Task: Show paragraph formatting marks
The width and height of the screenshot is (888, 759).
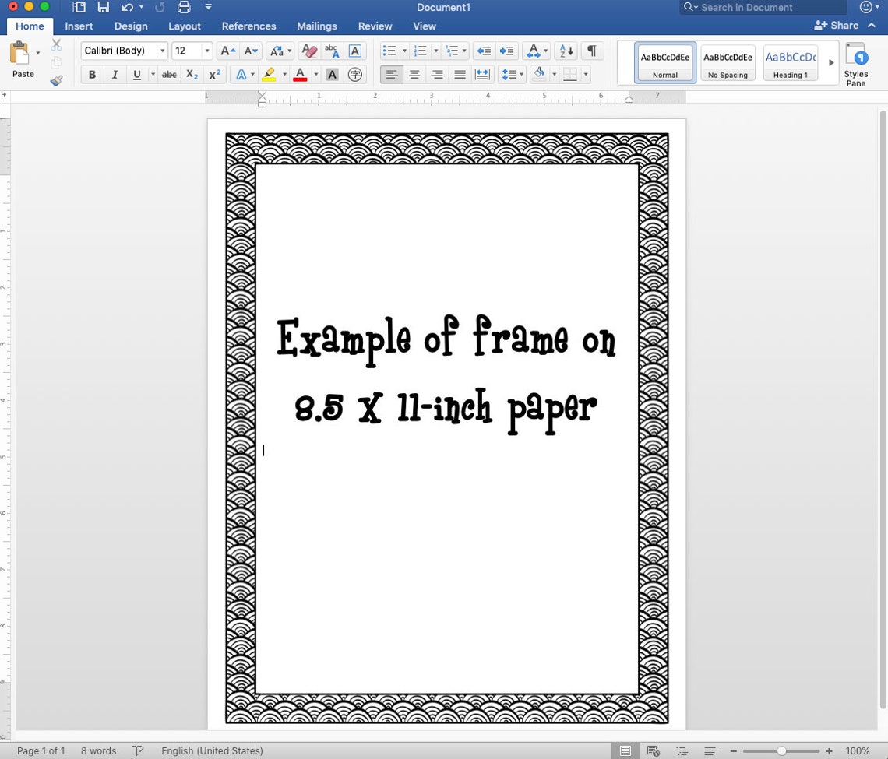Action: [592, 51]
